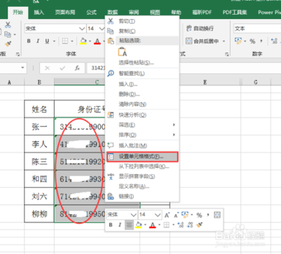The width and height of the screenshot is (281, 254).
Task: Open the ribbon font name dropdown 宋体
Action: (81, 29)
